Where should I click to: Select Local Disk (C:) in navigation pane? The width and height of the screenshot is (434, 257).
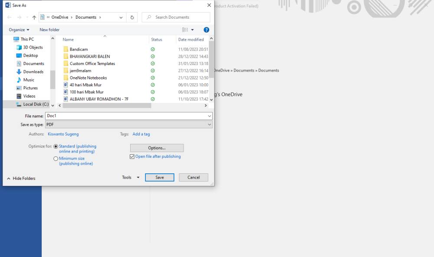[32, 104]
